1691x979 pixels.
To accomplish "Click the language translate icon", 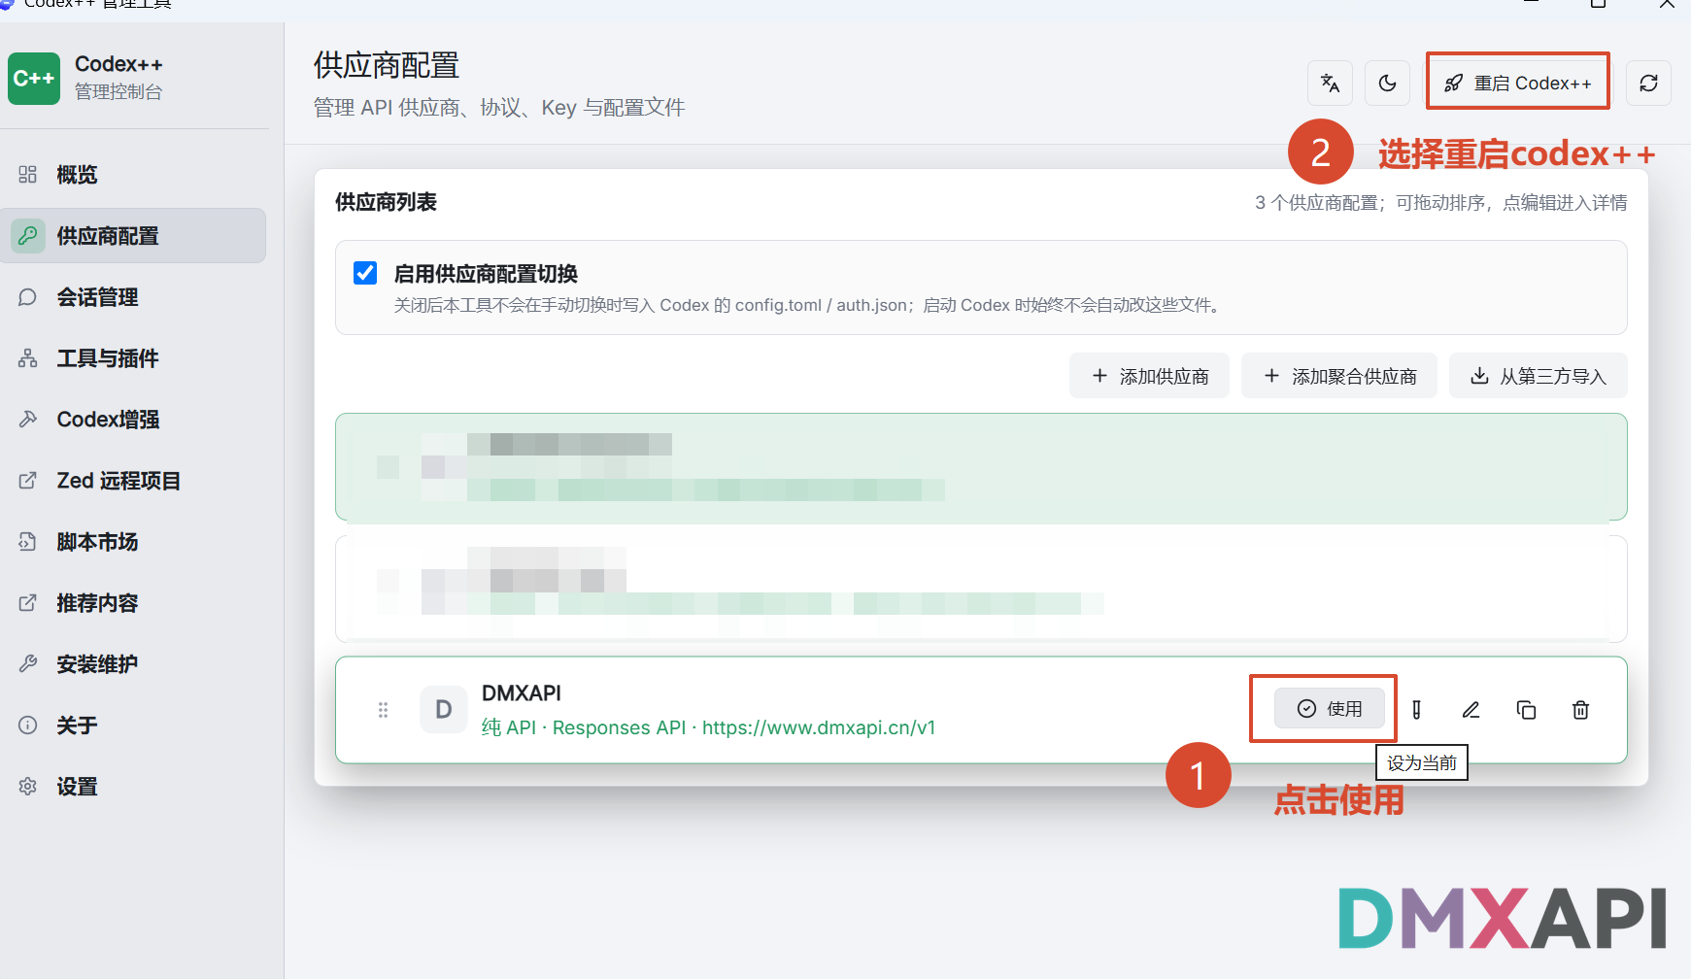I will click(x=1330, y=83).
